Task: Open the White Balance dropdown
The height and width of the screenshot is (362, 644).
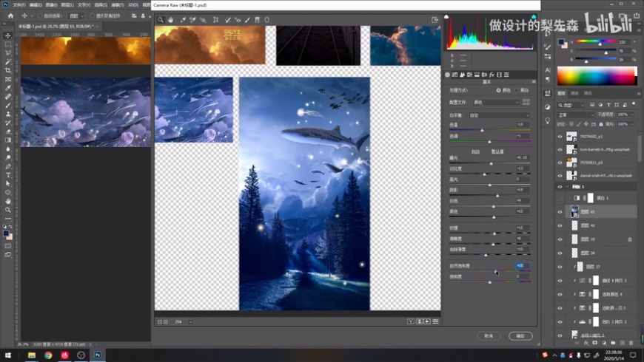Action: click(500, 115)
